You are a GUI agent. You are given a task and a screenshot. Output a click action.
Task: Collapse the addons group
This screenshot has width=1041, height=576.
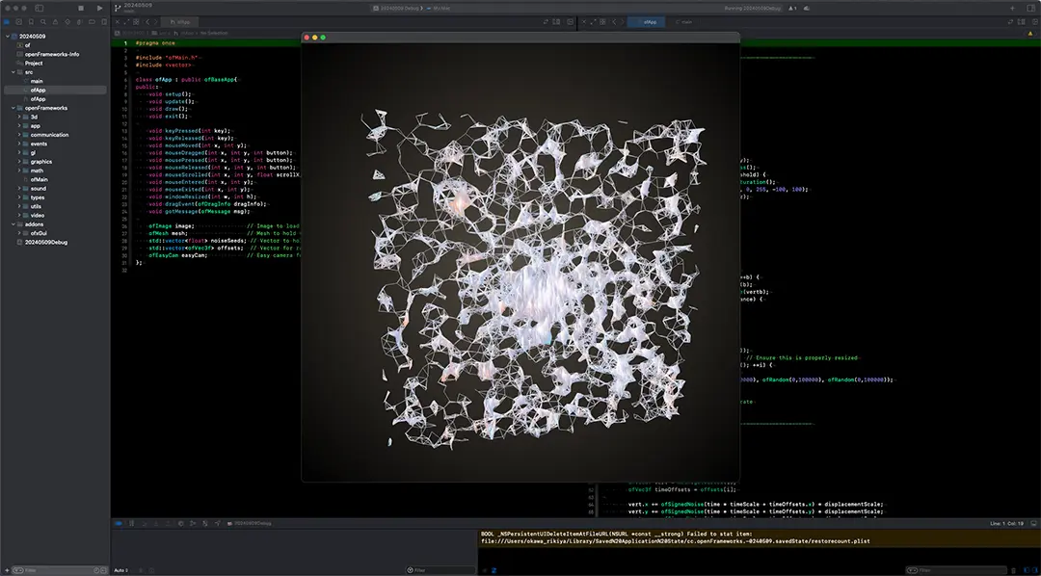13,224
